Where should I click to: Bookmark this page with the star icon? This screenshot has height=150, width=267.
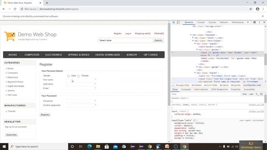250,9
